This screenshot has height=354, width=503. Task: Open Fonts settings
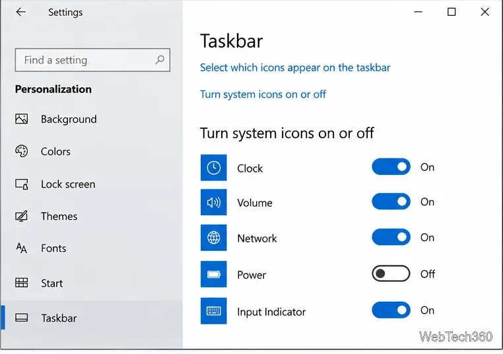(92, 248)
